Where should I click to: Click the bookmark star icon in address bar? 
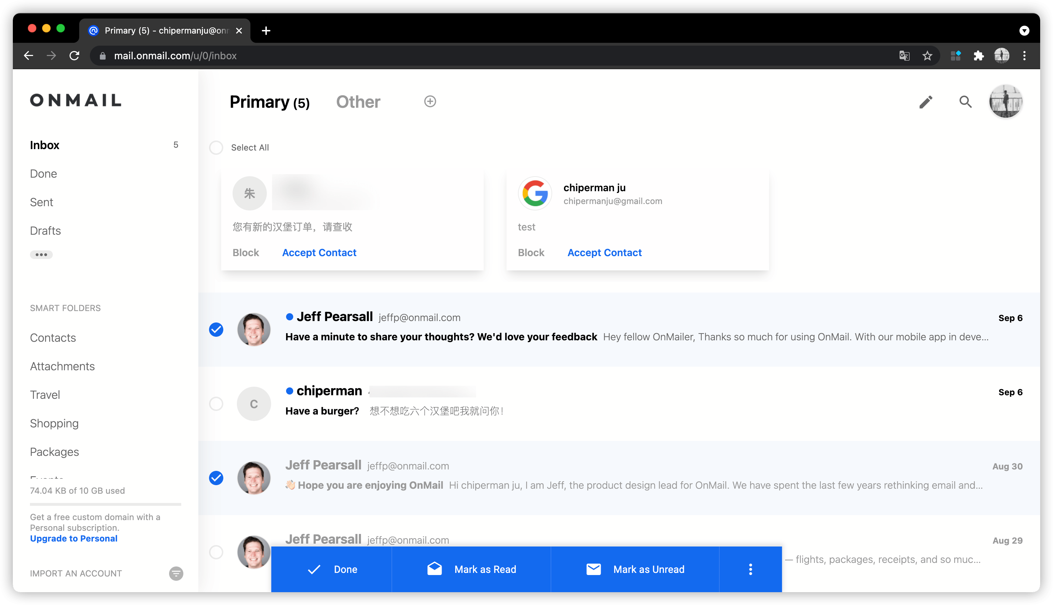pyautogui.click(x=927, y=56)
